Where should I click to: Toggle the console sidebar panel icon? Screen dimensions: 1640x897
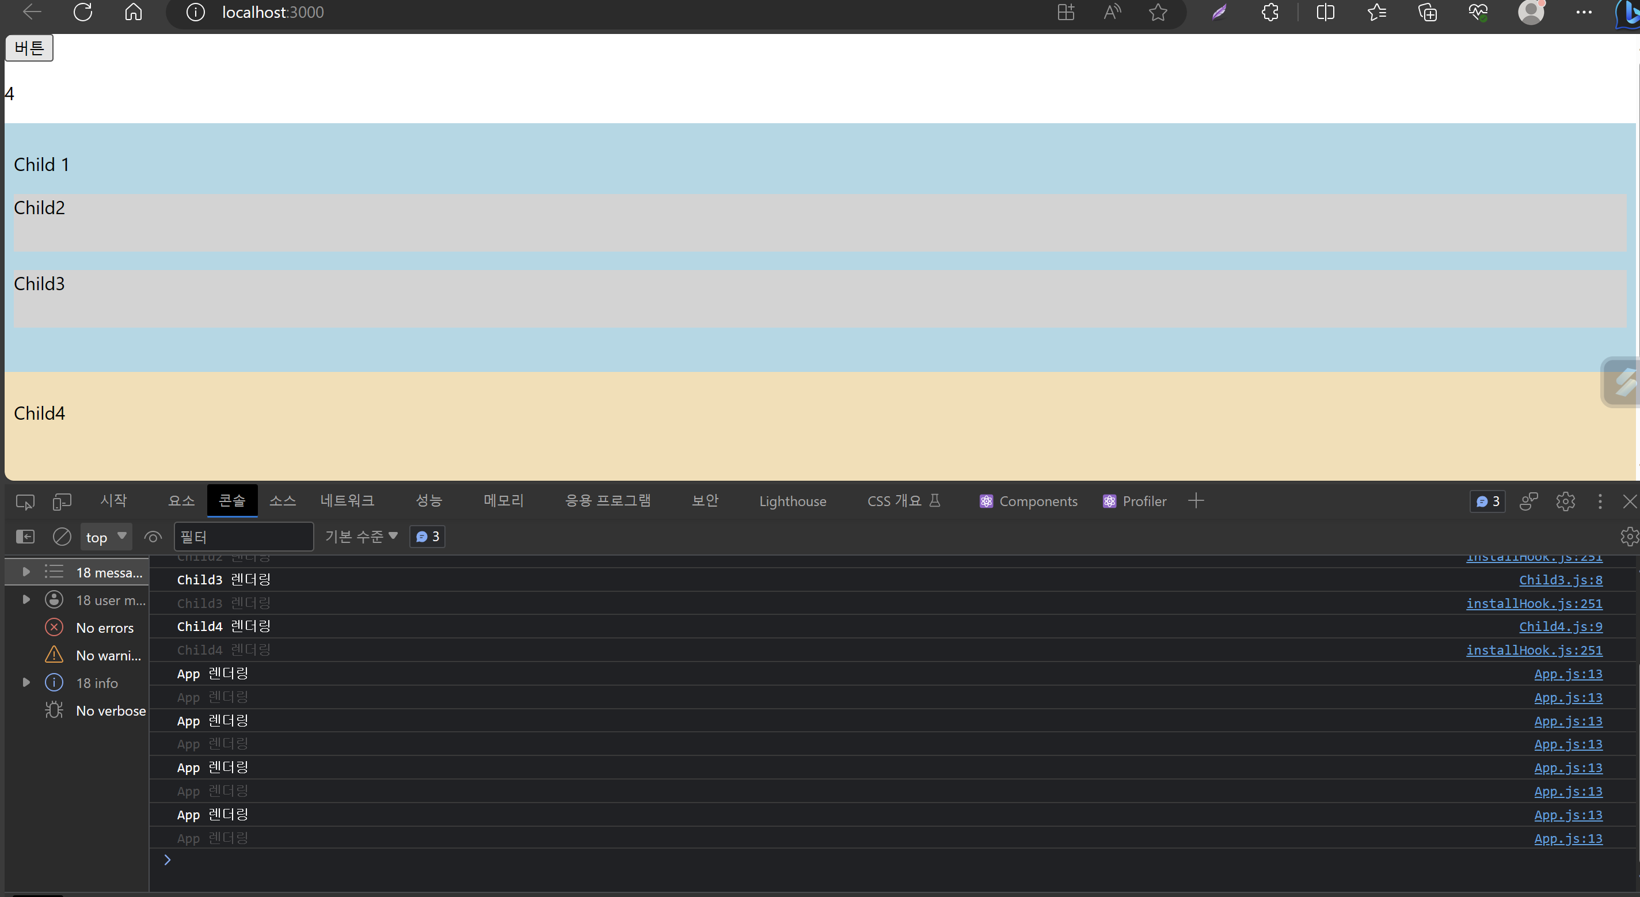click(25, 537)
